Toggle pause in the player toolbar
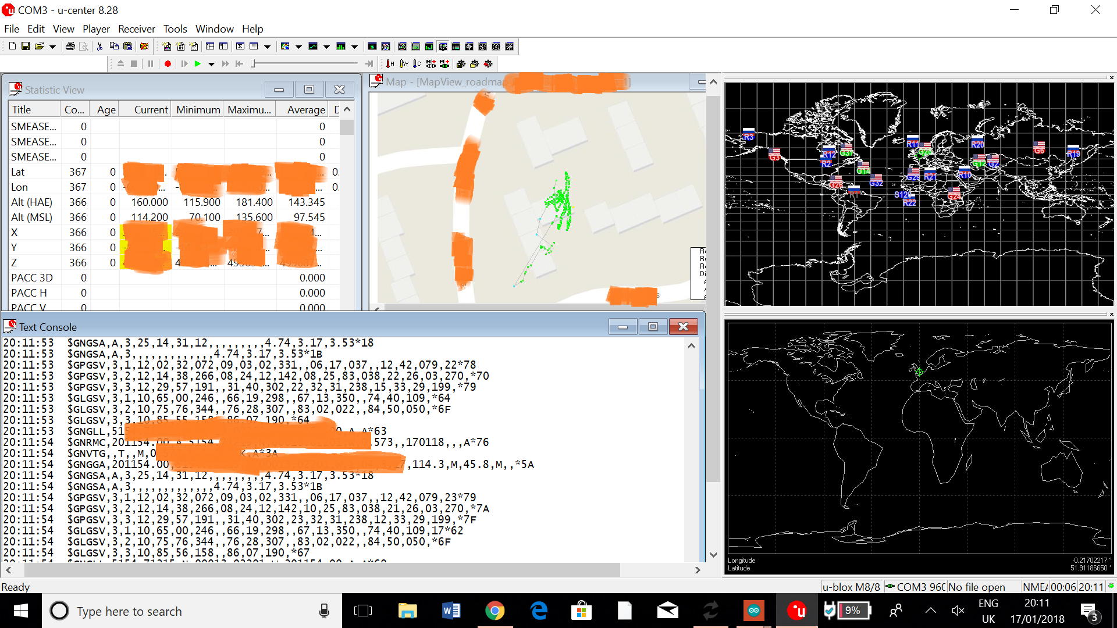The width and height of the screenshot is (1117, 628). tap(151, 63)
